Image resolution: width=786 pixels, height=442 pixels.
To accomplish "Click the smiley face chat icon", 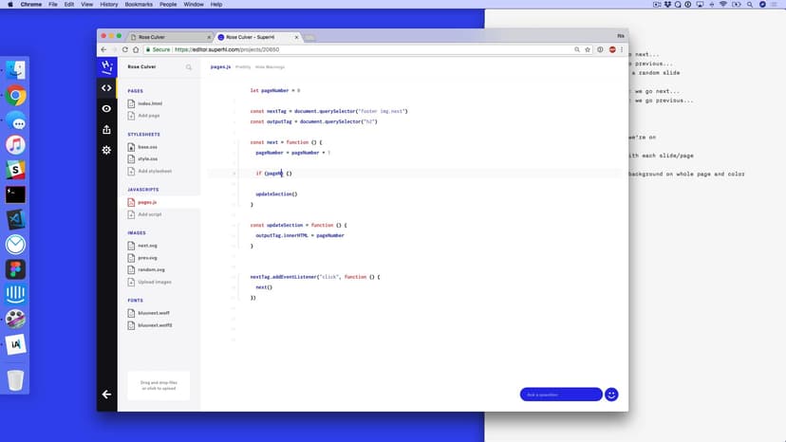I will tap(611, 395).
